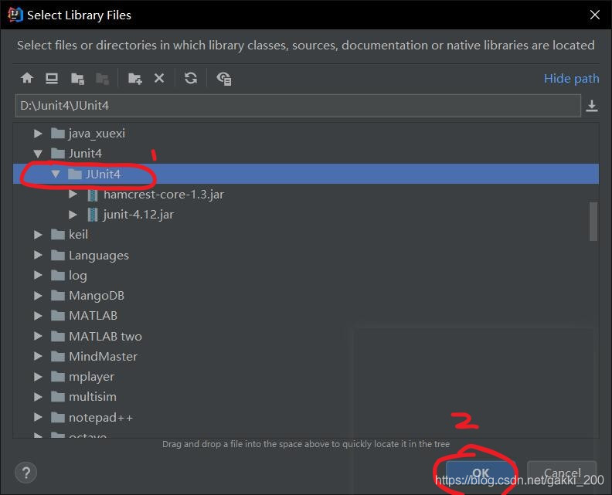Image resolution: width=612 pixels, height=495 pixels.
Task: Open the help question mark button
Action: tap(25, 473)
